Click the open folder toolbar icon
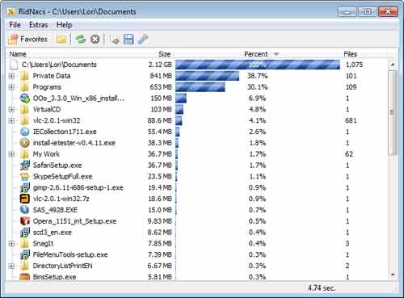Screen dimensions: 404x298 coord(61,40)
